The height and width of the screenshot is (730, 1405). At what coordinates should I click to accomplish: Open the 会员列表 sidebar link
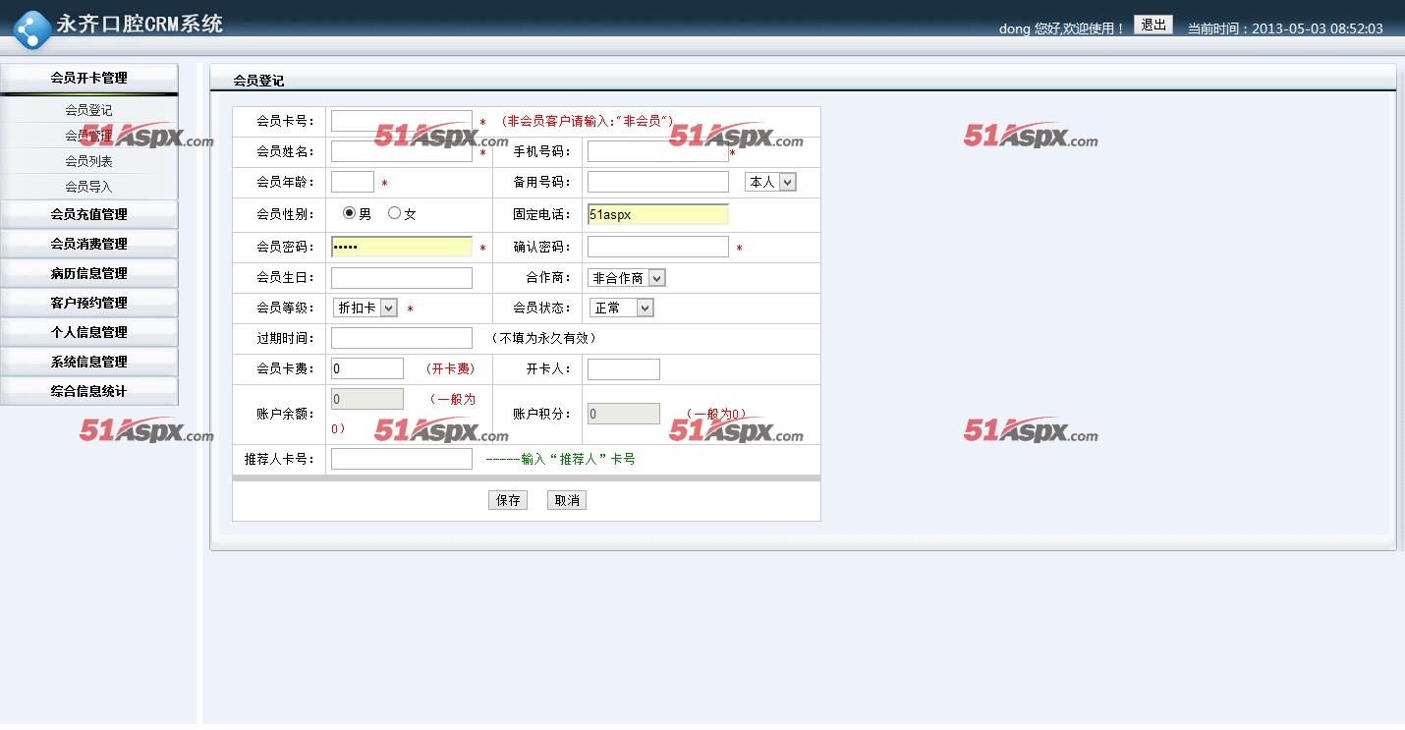(89, 161)
